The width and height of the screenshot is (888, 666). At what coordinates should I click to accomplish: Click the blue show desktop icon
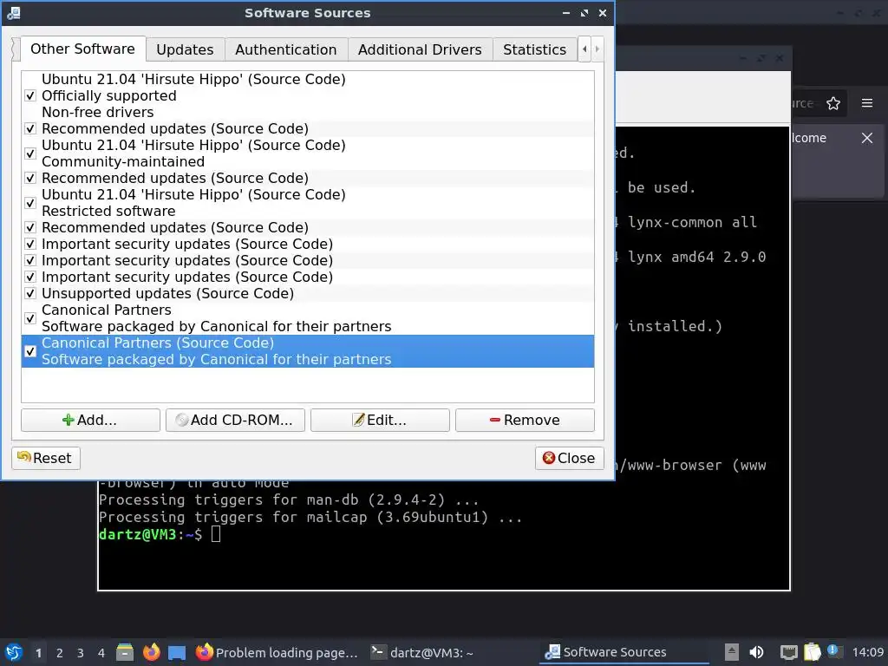pyautogui.click(x=177, y=652)
